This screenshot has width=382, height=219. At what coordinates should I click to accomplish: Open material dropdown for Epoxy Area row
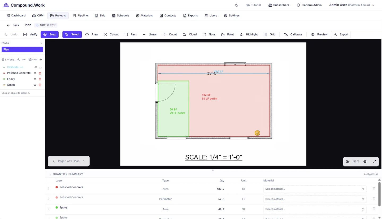click(315, 209)
